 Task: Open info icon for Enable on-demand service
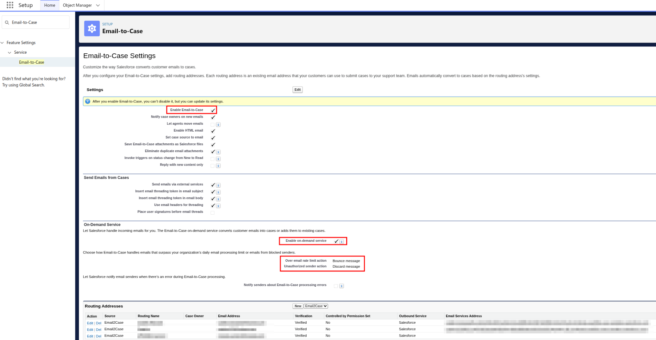[341, 242]
